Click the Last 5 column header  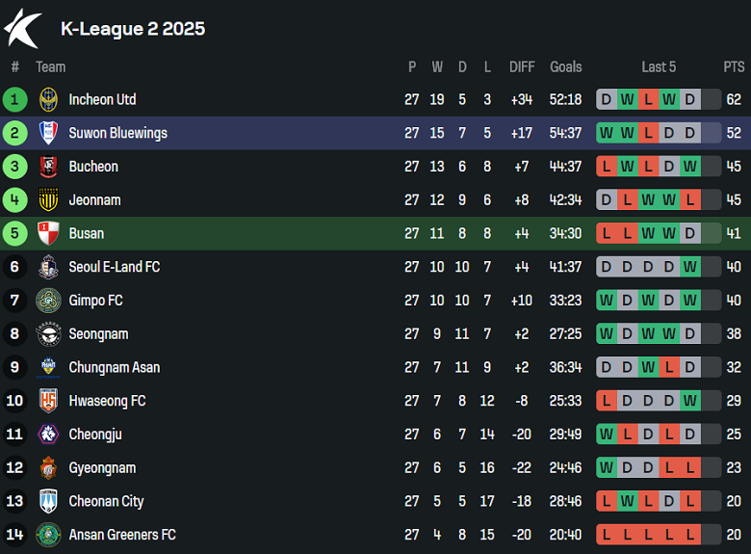click(659, 66)
